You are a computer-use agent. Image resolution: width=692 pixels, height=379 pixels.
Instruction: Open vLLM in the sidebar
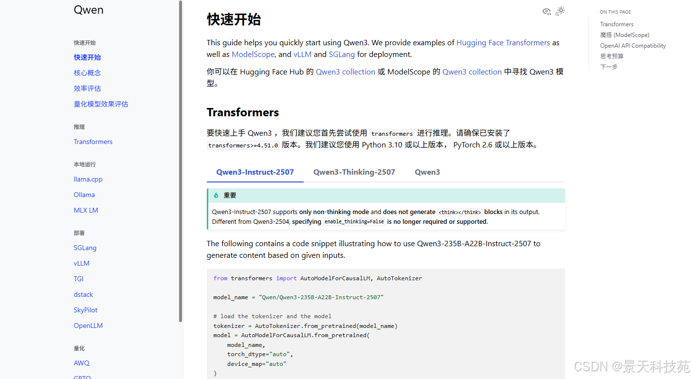(82, 263)
